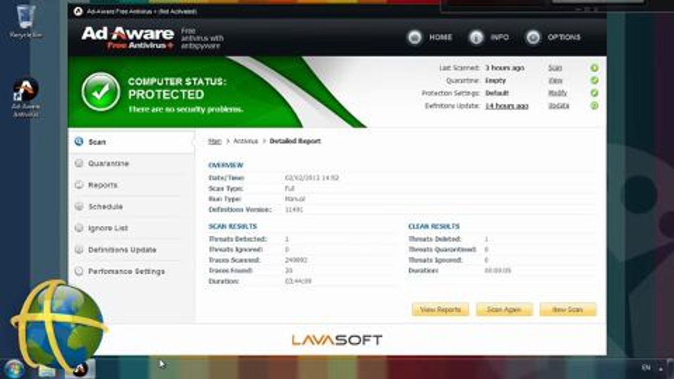Open the Windows Start menu

tap(14, 367)
